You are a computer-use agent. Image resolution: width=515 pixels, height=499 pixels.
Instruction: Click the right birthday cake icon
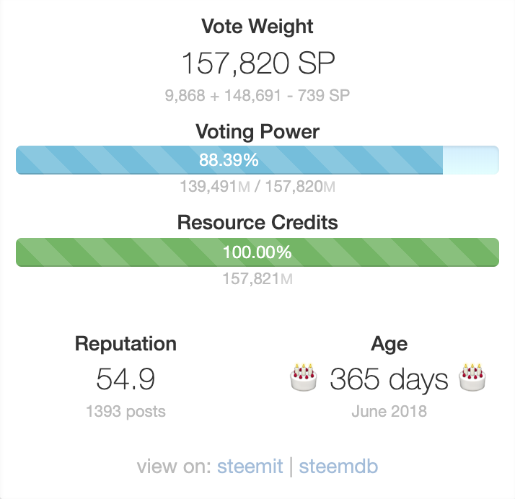472,377
